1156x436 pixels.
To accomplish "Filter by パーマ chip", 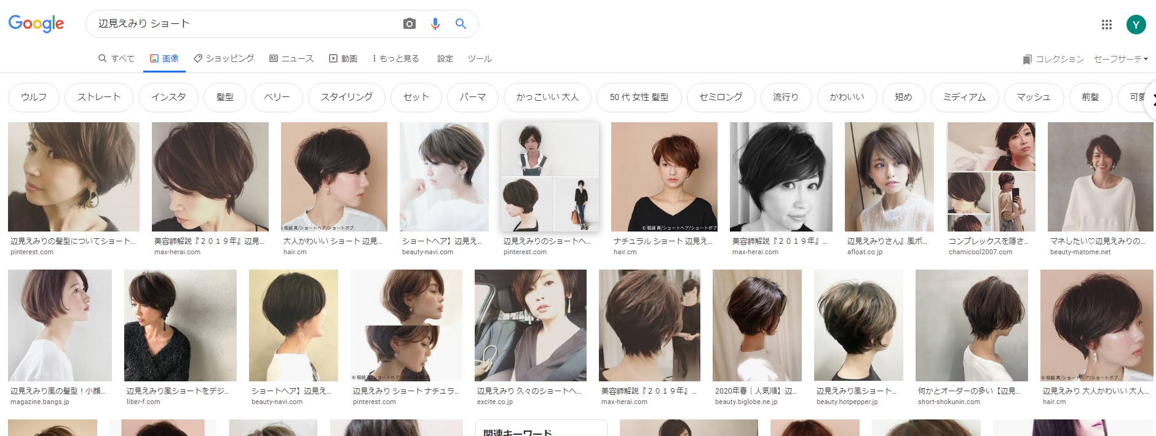I will point(473,98).
